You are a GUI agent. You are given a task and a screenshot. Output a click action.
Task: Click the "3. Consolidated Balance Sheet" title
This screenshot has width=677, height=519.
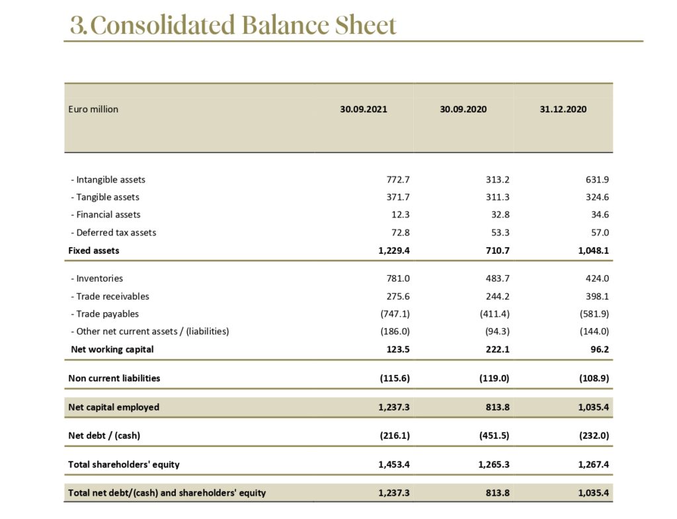[x=233, y=25]
